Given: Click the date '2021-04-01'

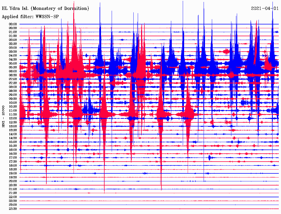Looking at the screenshot, I should pos(265,9).
